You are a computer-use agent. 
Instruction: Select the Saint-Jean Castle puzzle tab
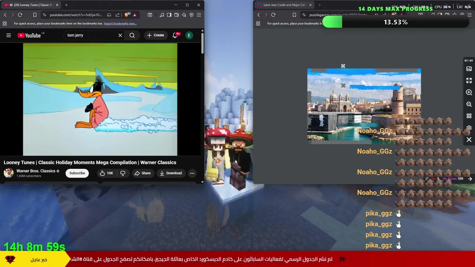click(x=284, y=5)
